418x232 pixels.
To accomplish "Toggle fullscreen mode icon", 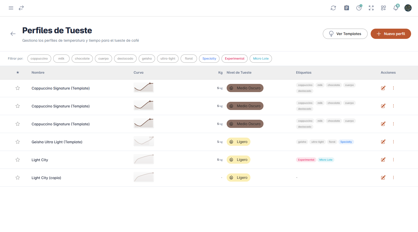I will [x=371, y=8].
